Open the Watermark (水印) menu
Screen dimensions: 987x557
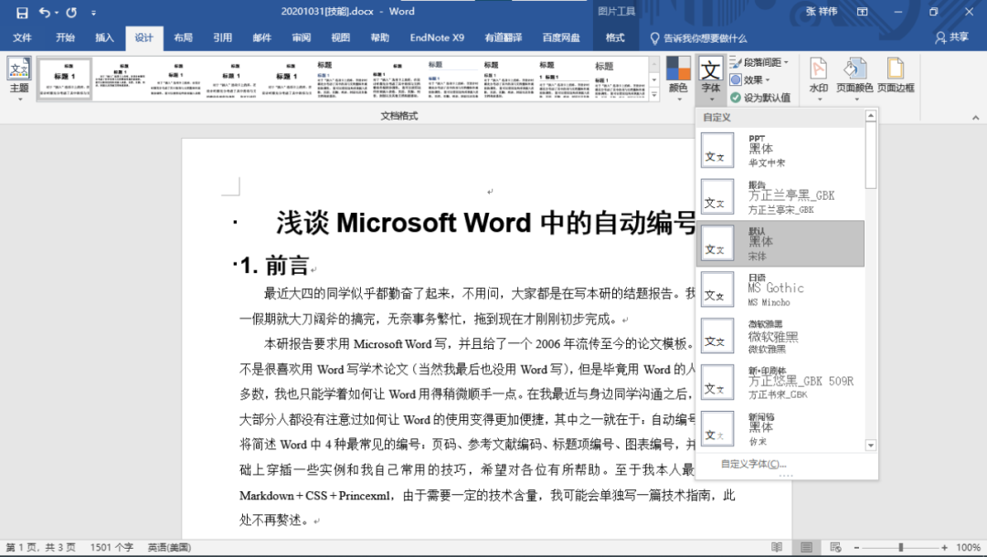pyautogui.click(x=818, y=79)
